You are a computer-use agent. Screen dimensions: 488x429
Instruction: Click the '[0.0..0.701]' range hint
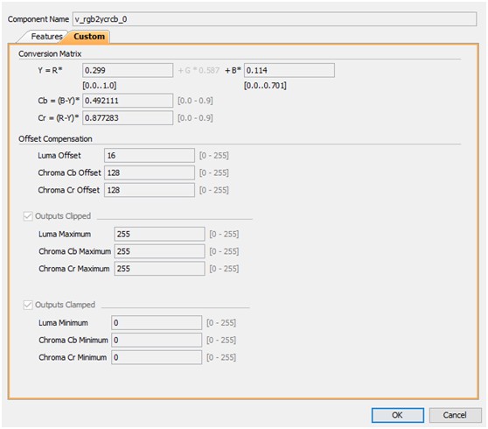(265, 86)
